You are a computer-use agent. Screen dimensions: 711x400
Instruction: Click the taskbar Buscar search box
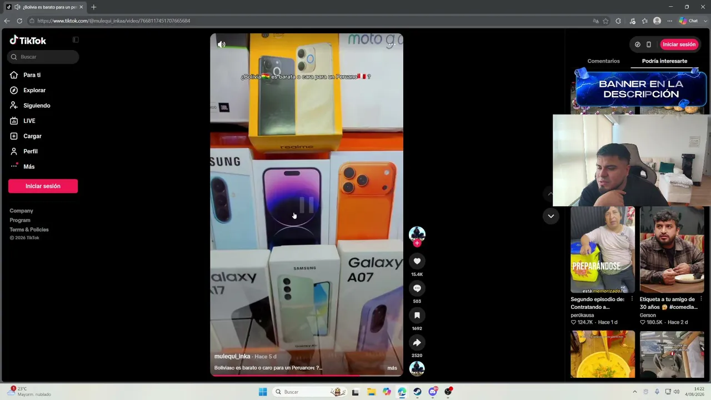[x=309, y=392]
